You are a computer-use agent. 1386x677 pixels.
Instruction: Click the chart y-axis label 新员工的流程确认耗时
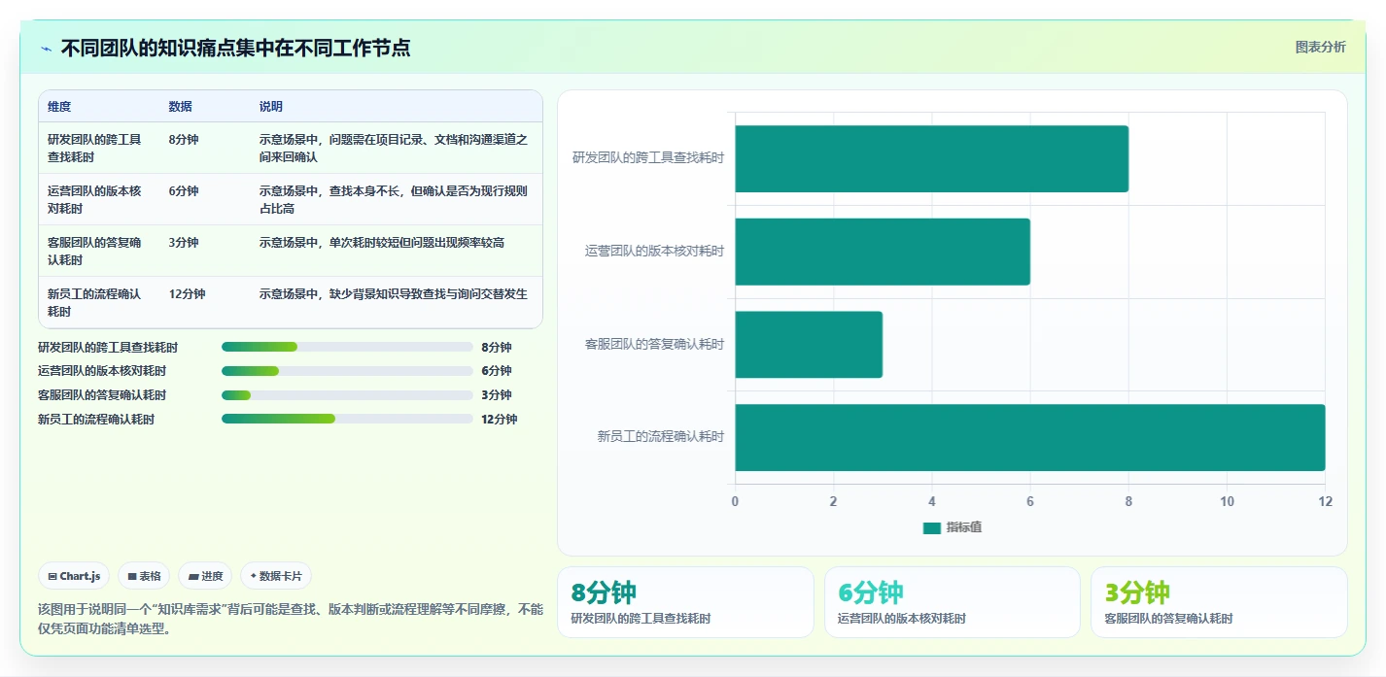(661, 437)
